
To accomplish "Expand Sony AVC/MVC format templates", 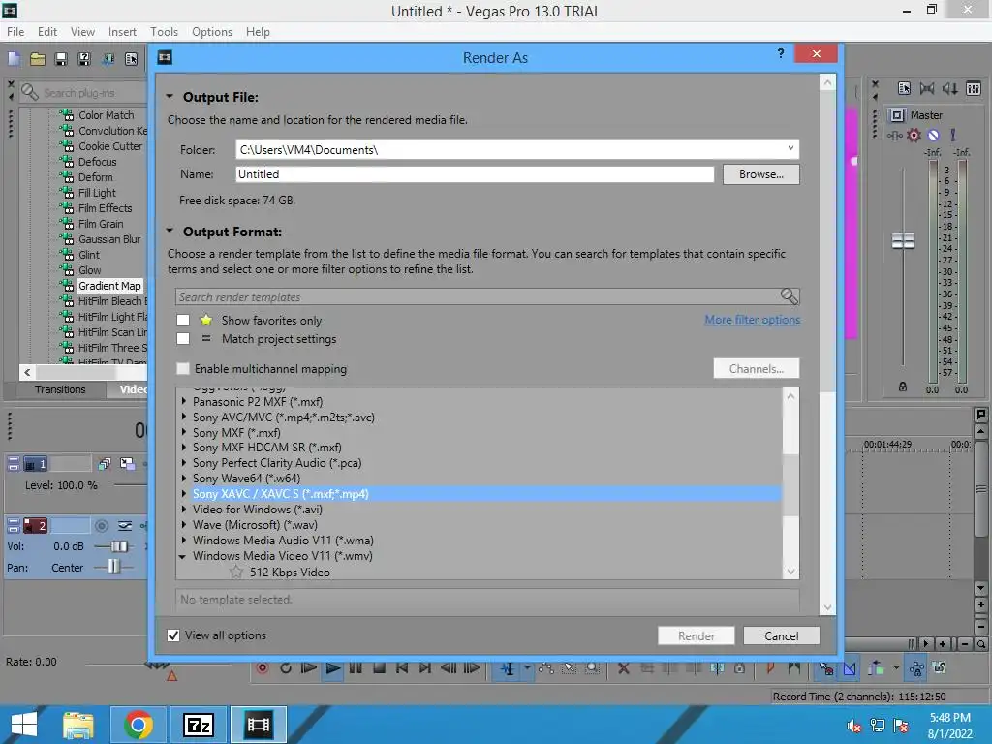I will click(x=184, y=417).
